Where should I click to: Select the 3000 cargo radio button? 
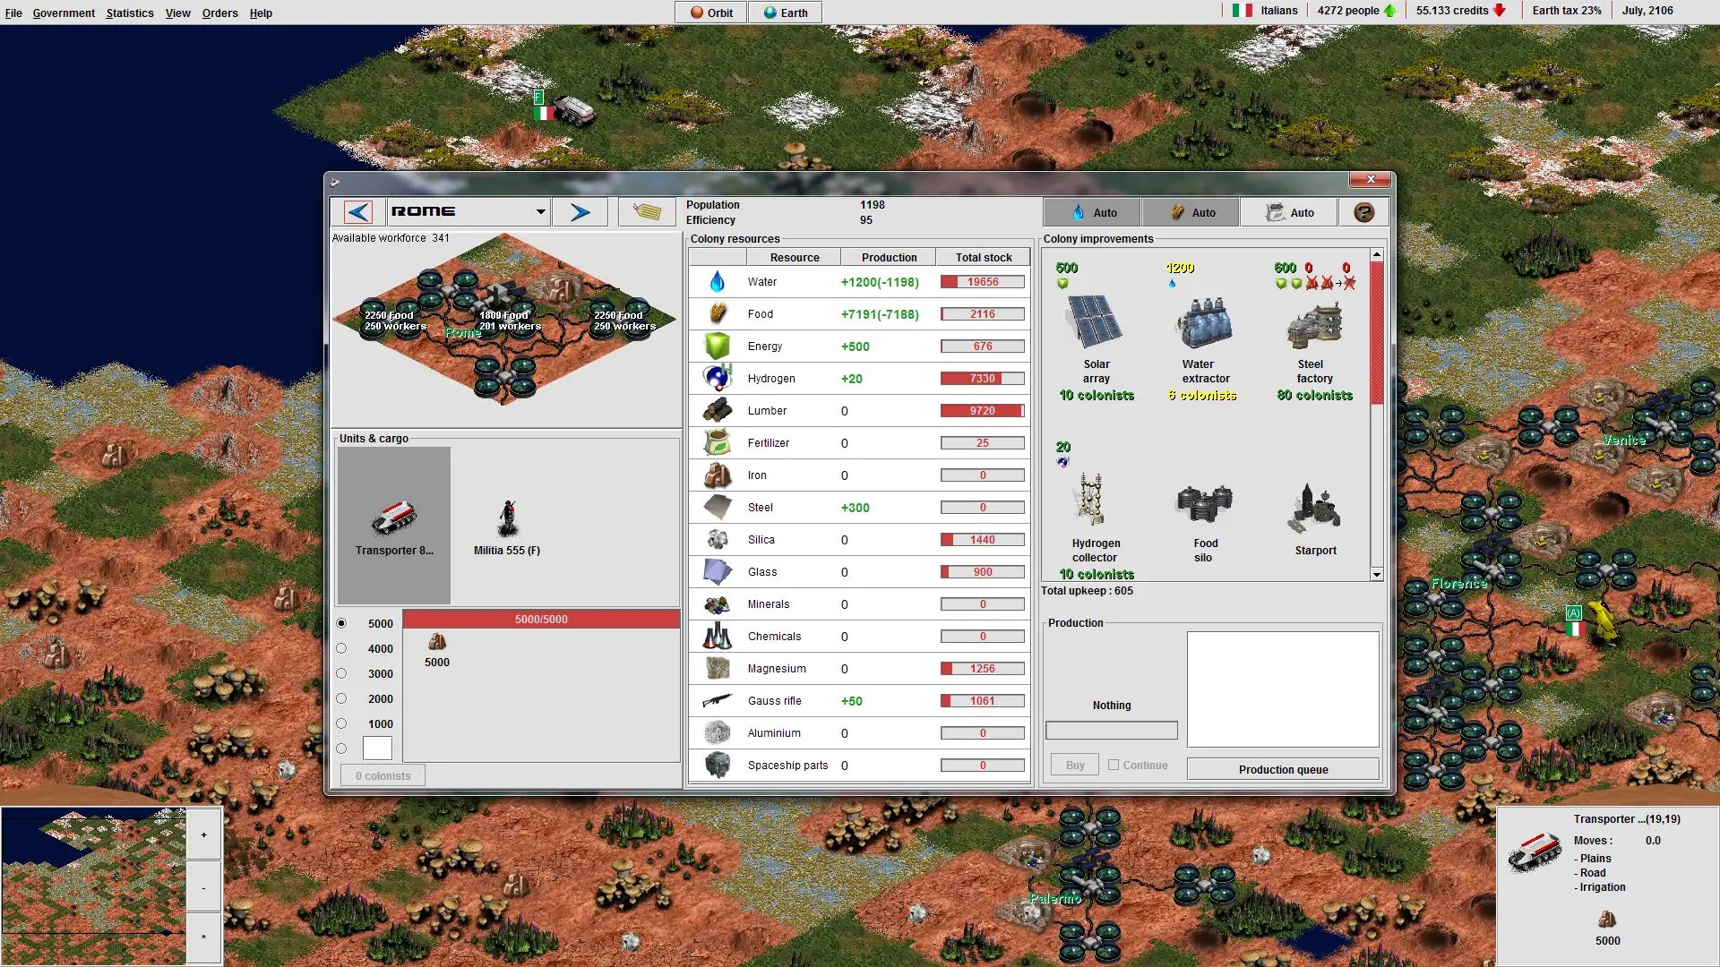tap(341, 673)
